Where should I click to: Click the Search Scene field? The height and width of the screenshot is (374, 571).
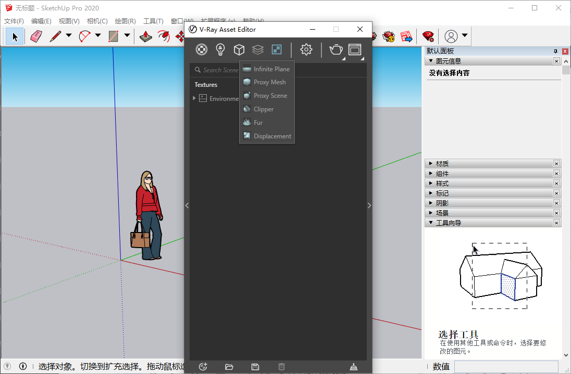coord(224,69)
